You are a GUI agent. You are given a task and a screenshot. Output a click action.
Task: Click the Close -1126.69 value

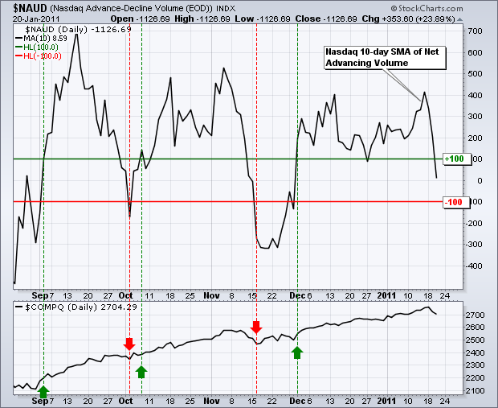point(326,19)
